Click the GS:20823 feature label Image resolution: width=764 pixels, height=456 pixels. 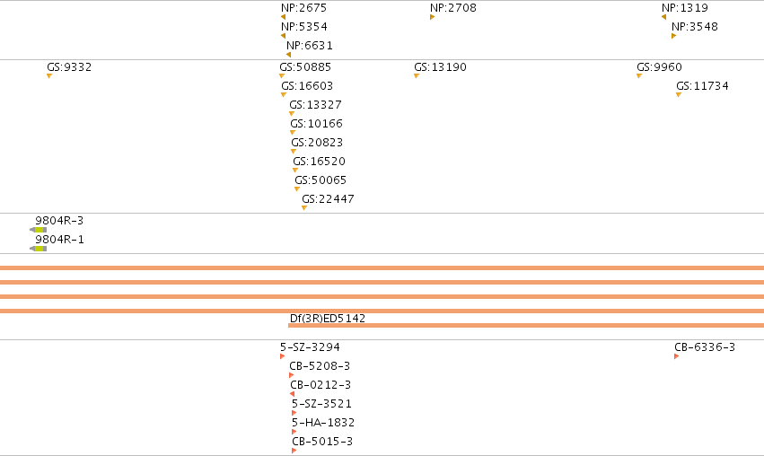(x=317, y=143)
